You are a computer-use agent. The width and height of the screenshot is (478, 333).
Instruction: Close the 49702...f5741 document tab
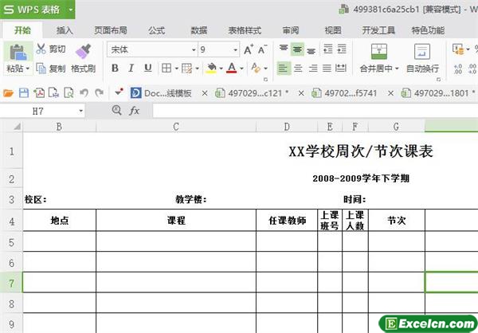click(x=390, y=93)
